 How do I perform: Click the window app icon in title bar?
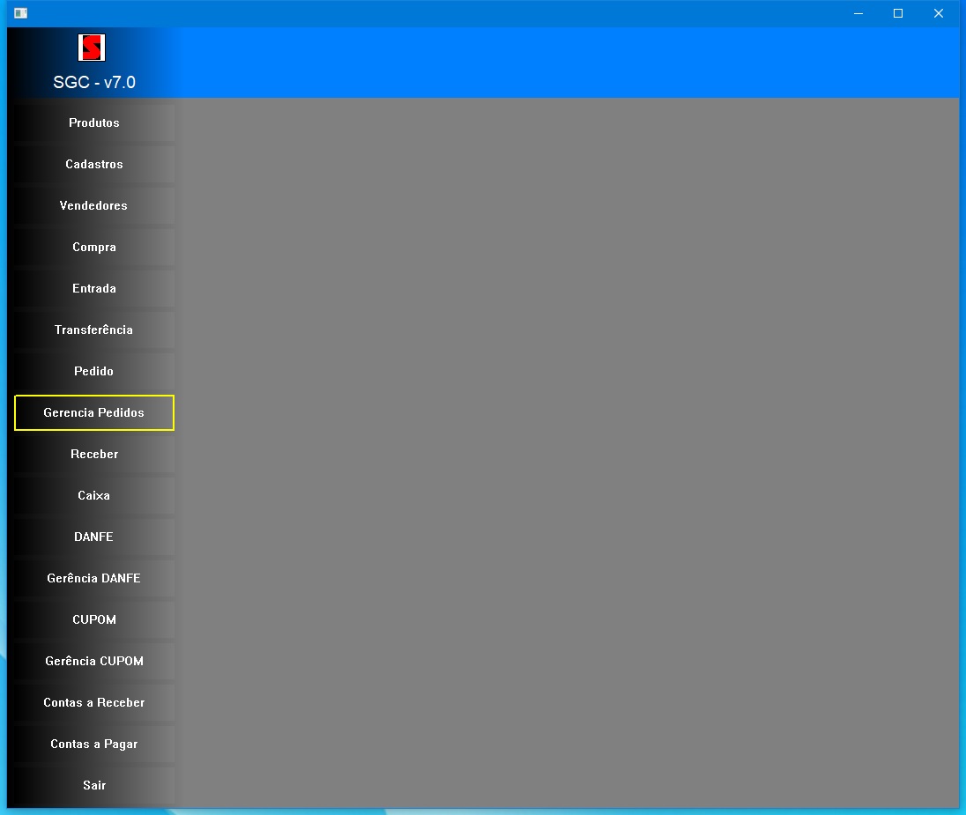tap(20, 13)
